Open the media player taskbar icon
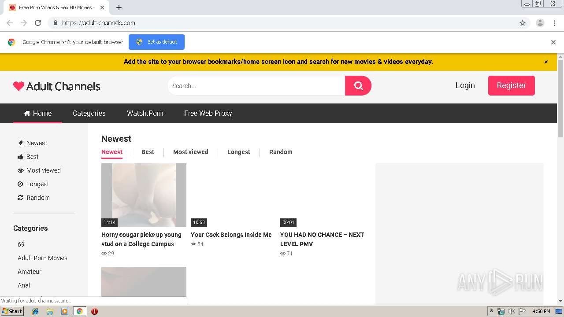 coord(65,311)
